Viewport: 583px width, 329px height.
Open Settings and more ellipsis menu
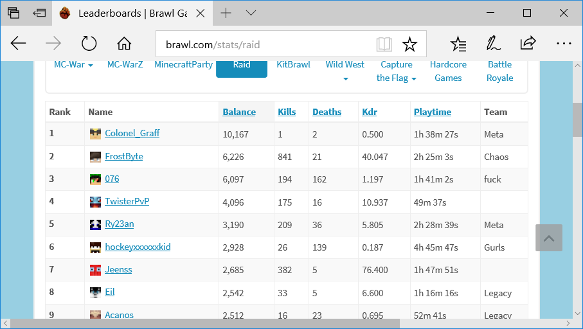[564, 44]
